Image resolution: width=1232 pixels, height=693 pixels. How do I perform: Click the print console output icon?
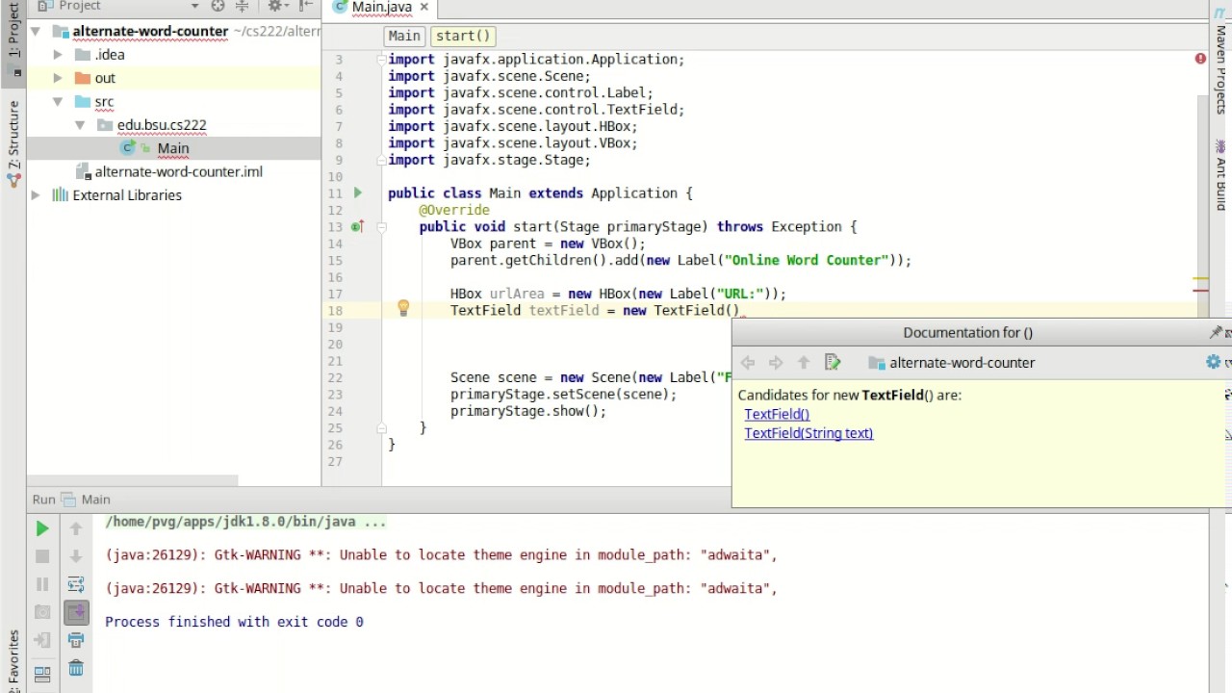(x=76, y=640)
